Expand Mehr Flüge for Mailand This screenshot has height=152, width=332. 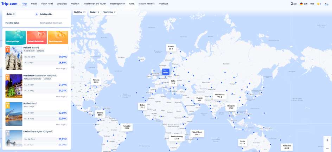point(62,68)
